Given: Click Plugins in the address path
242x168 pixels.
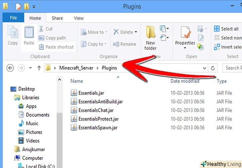Looking at the screenshot, I should pyautogui.click(x=109, y=68).
